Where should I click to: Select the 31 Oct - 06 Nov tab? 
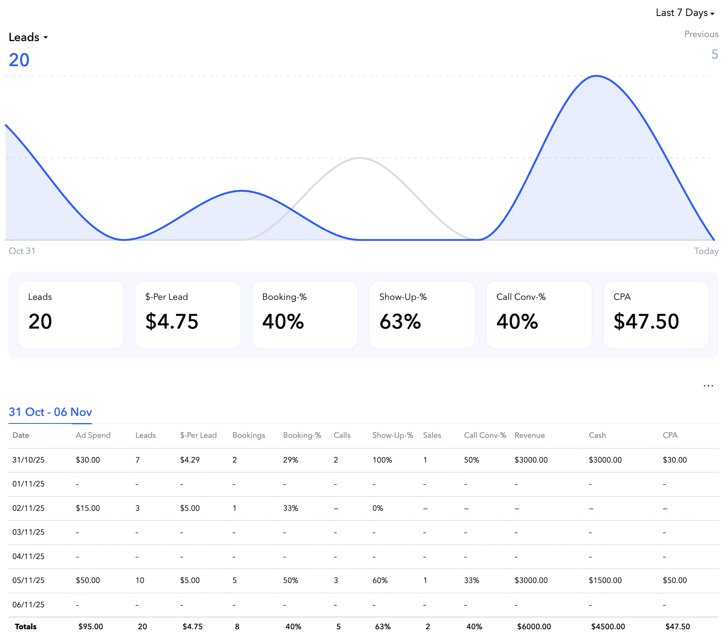click(x=50, y=412)
